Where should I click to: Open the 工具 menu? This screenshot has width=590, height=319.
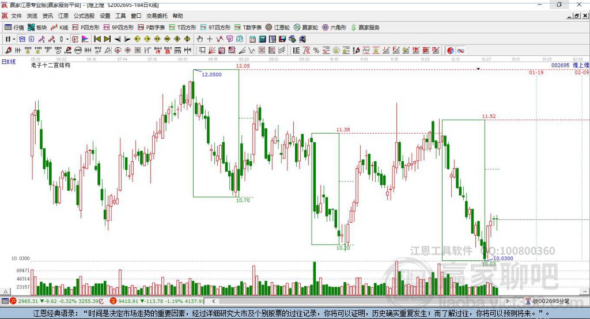coord(120,16)
